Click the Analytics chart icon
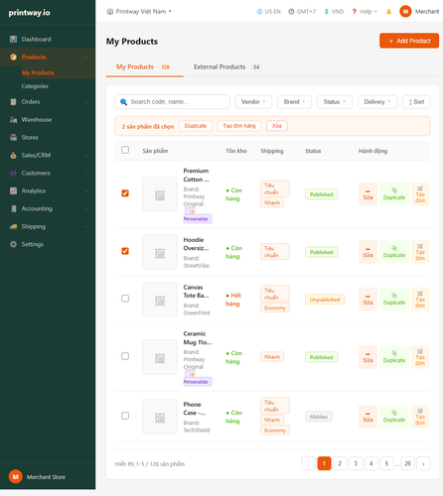The width and height of the screenshot is (443, 496). tap(13, 190)
